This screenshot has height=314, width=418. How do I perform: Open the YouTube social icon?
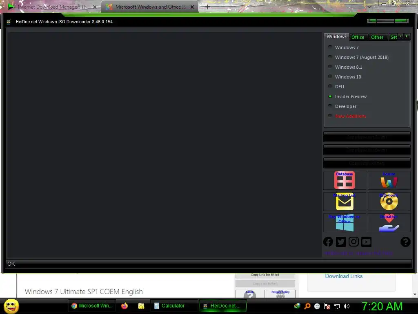(366, 242)
